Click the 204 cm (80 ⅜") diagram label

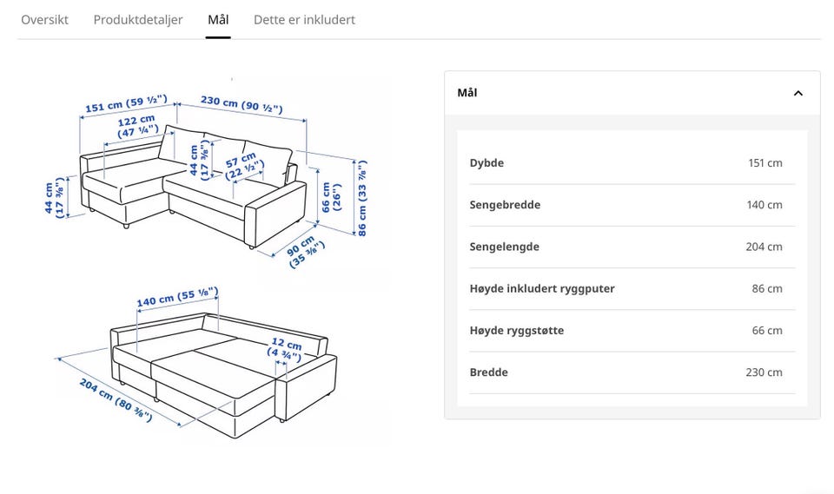116,400
